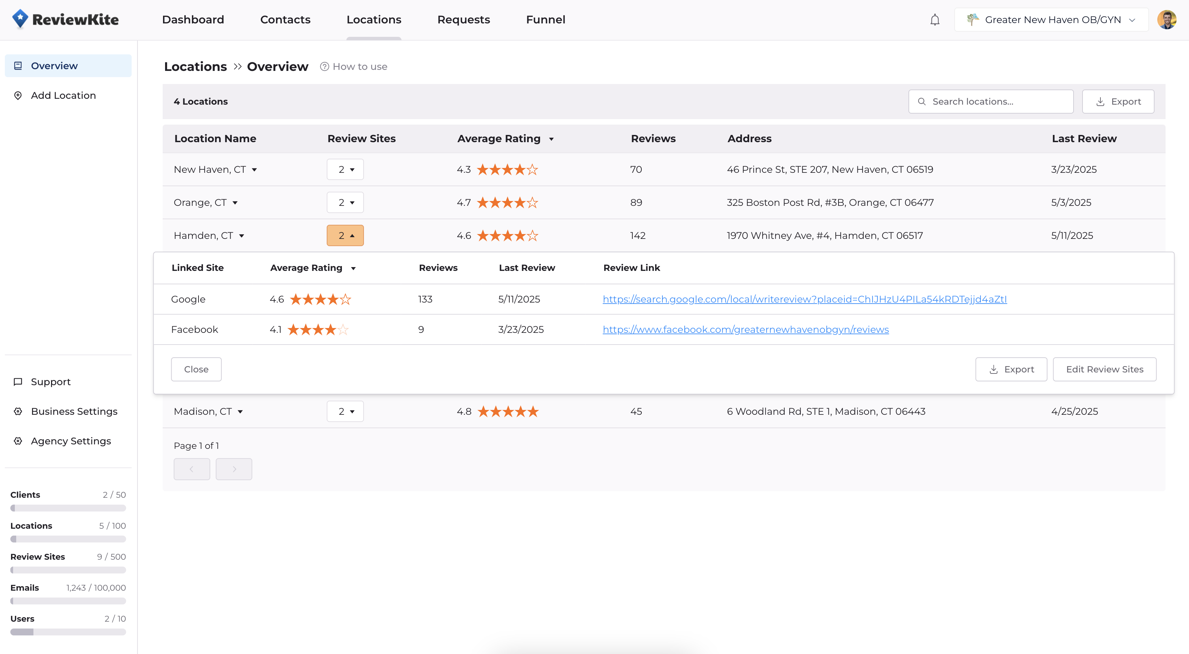Expand Madison review sites count
This screenshot has width=1189, height=654.
tap(345, 412)
